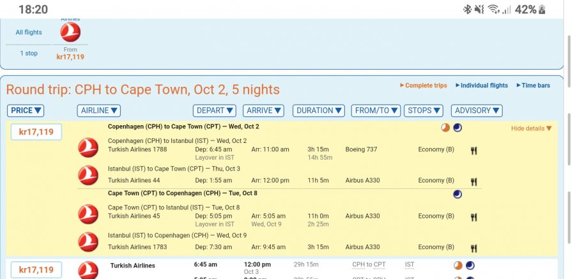Switch to Time bars view
The image size is (575, 279).
click(x=536, y=86)
